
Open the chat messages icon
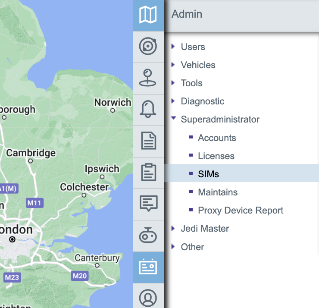coord(148,204)
